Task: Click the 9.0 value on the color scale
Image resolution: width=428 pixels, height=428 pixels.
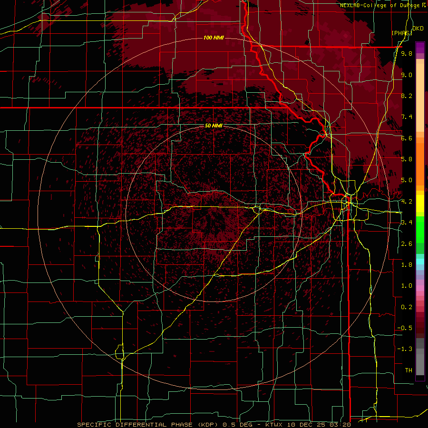Action: coord(407,75)
